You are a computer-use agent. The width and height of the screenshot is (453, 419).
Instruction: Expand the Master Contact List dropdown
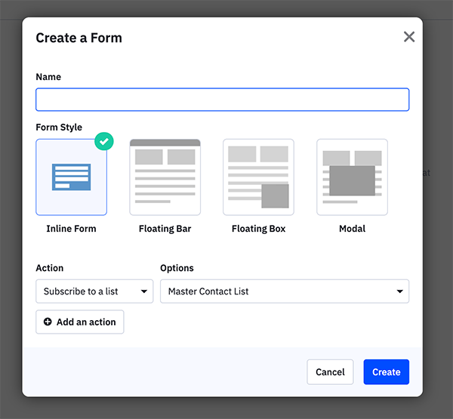click(x=285, y=291)
